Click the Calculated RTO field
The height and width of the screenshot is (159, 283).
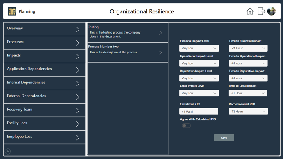click(x=198, y=112)
